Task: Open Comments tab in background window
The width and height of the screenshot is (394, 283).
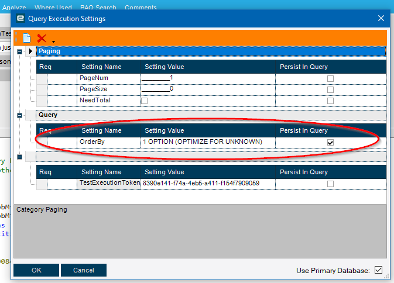Action: [x=141, y=7]
